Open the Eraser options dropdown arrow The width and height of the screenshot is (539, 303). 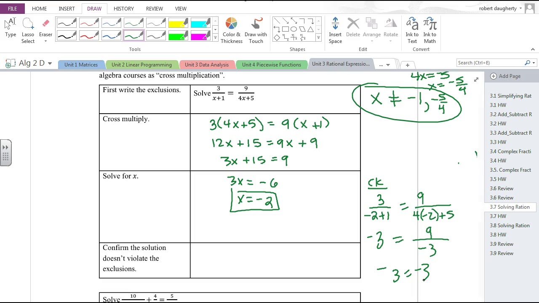(x=45, y=41)
